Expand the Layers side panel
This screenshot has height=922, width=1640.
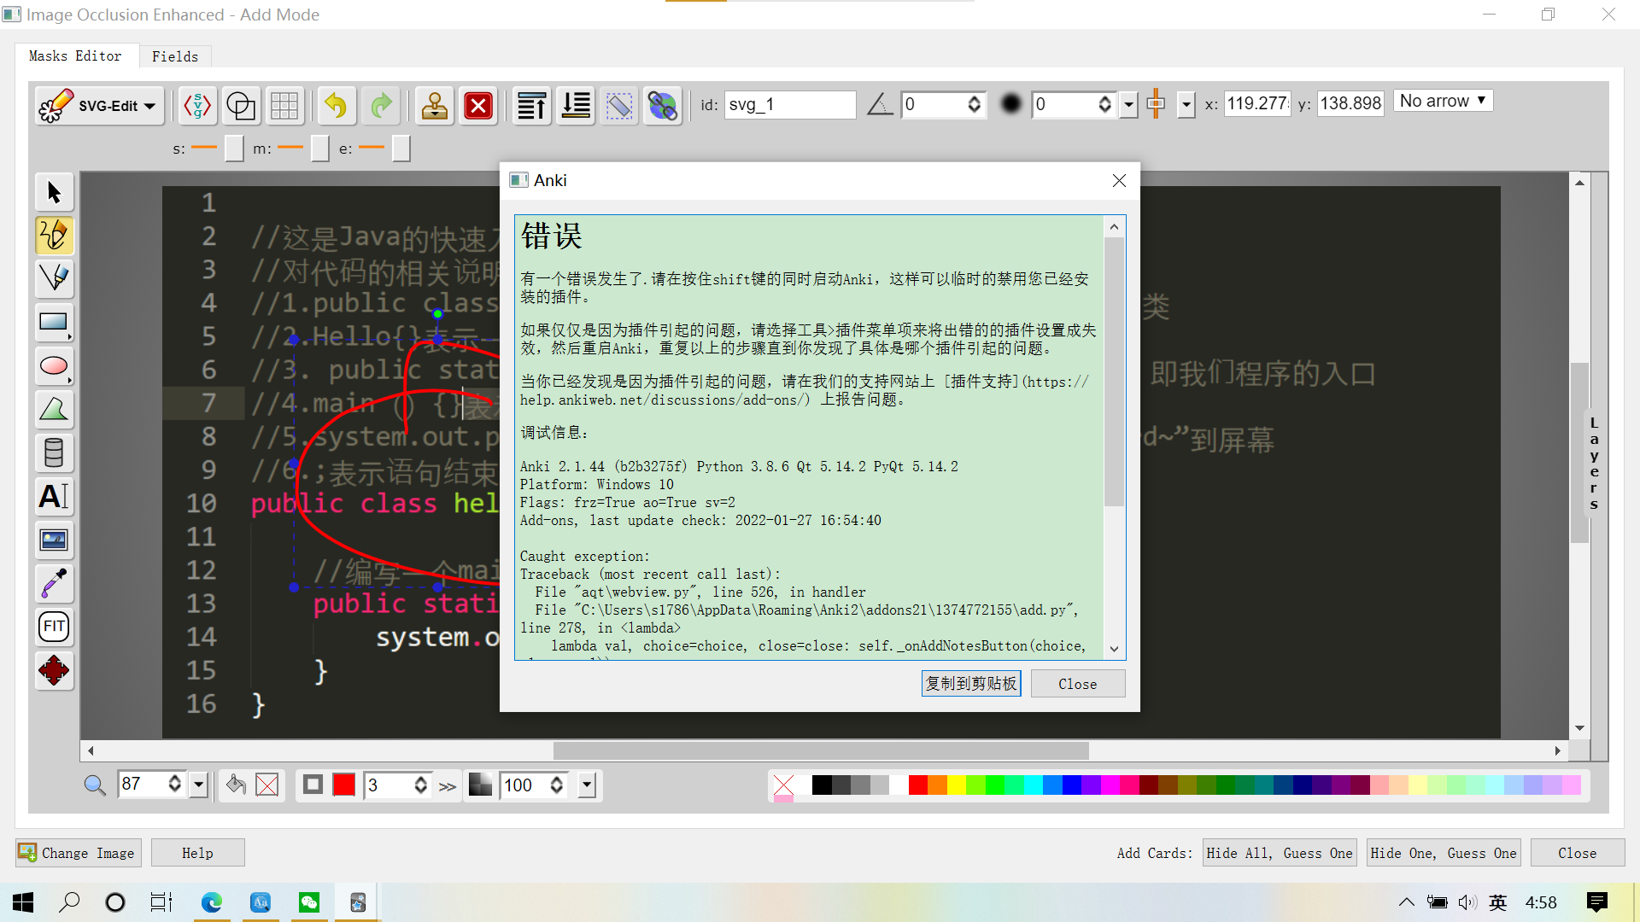[x=1592, y=461]
